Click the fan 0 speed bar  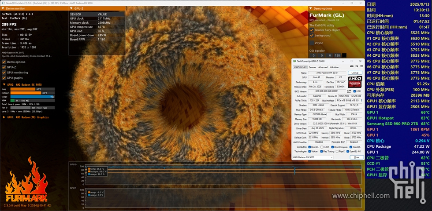point(33,108)
